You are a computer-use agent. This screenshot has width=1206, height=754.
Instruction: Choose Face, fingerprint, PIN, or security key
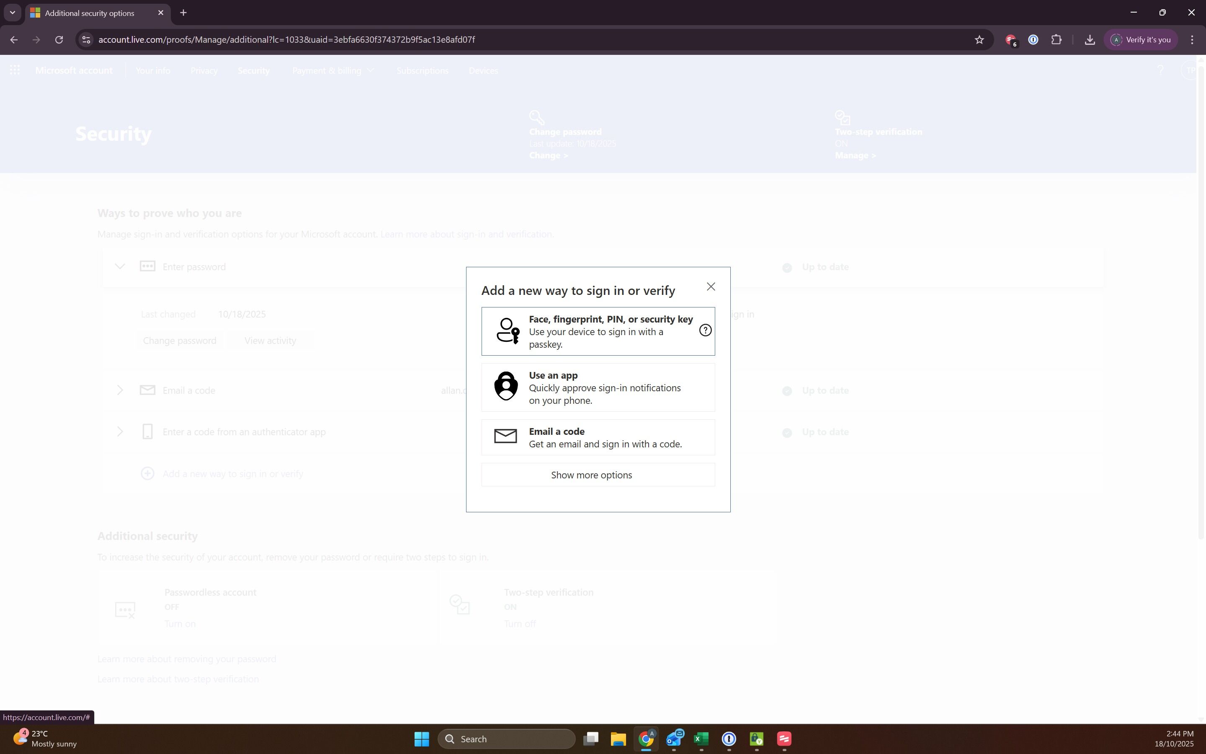point(598,331)
